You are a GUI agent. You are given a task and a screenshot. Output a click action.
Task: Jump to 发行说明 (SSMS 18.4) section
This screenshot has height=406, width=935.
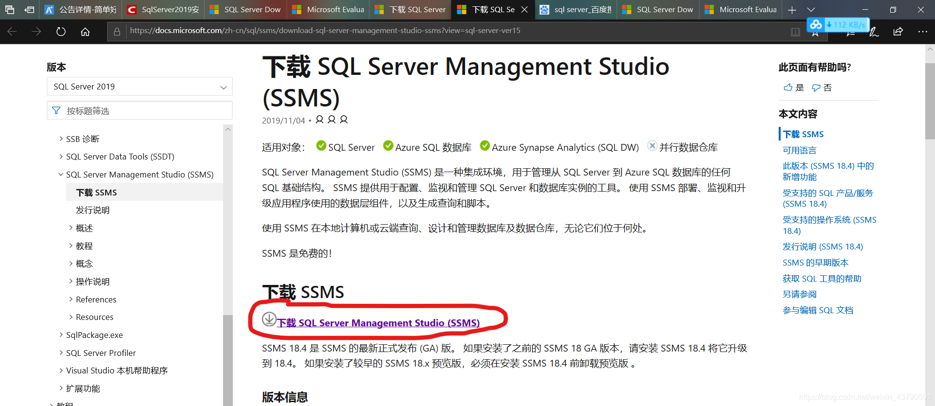coord(823,247)
